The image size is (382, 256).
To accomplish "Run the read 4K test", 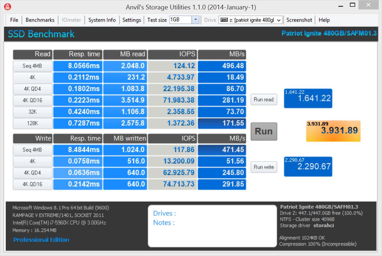I will tap(32, 77).
